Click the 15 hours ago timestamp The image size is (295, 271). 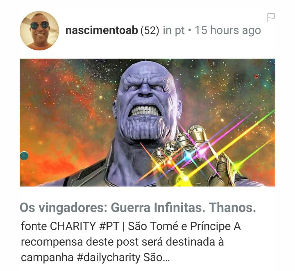click(x=228, y=30)
